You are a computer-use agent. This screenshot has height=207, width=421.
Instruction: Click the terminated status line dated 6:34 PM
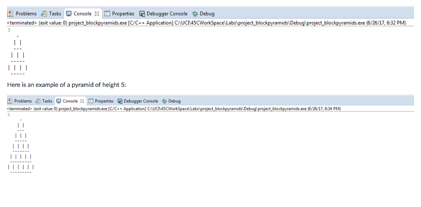pyautogui.click(x=174, y=109)
